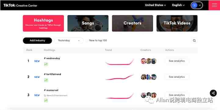Click creator avatars for wednesday hashtag
The height and width of the screenshot is (110, 220).
tap(149, 61)
